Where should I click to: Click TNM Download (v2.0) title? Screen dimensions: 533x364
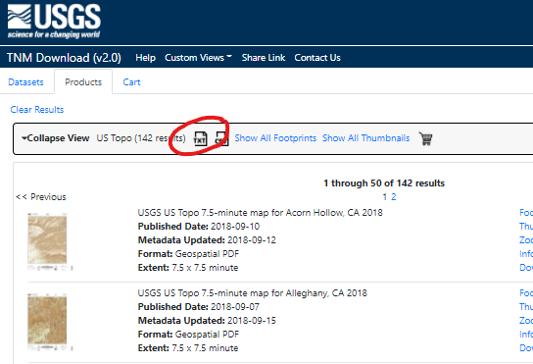pos(64,58)
